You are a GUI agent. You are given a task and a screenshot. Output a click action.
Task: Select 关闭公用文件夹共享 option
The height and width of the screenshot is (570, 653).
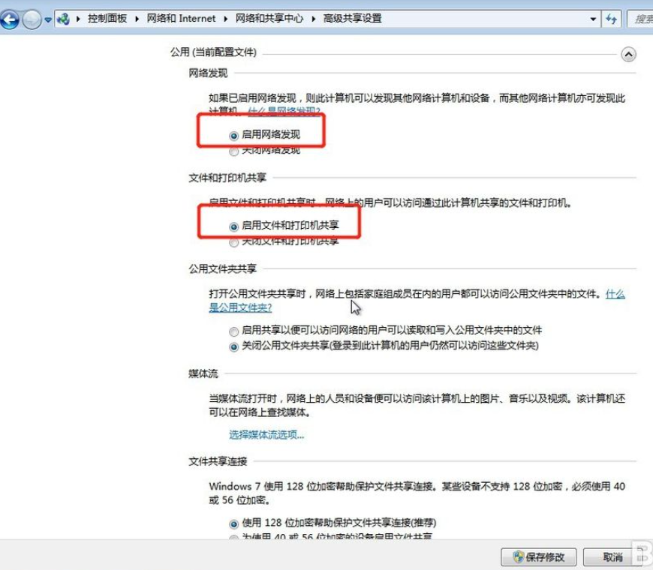click(233, 345)
